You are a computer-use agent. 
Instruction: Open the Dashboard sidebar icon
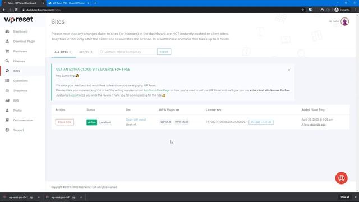click(7, 31)
